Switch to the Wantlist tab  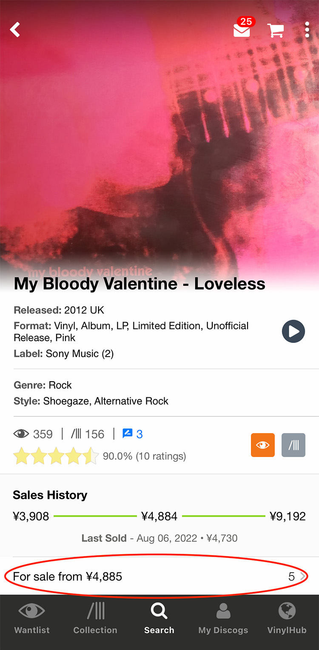click(x=32, y=618)
